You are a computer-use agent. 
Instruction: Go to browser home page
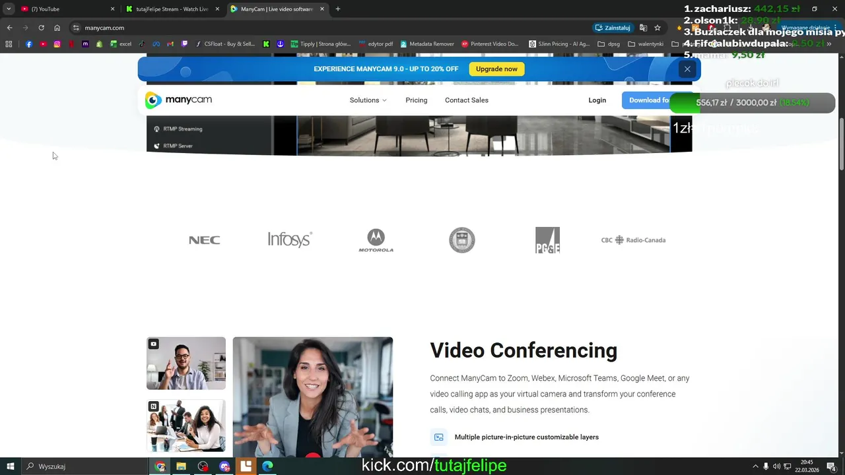coord(57,28)
